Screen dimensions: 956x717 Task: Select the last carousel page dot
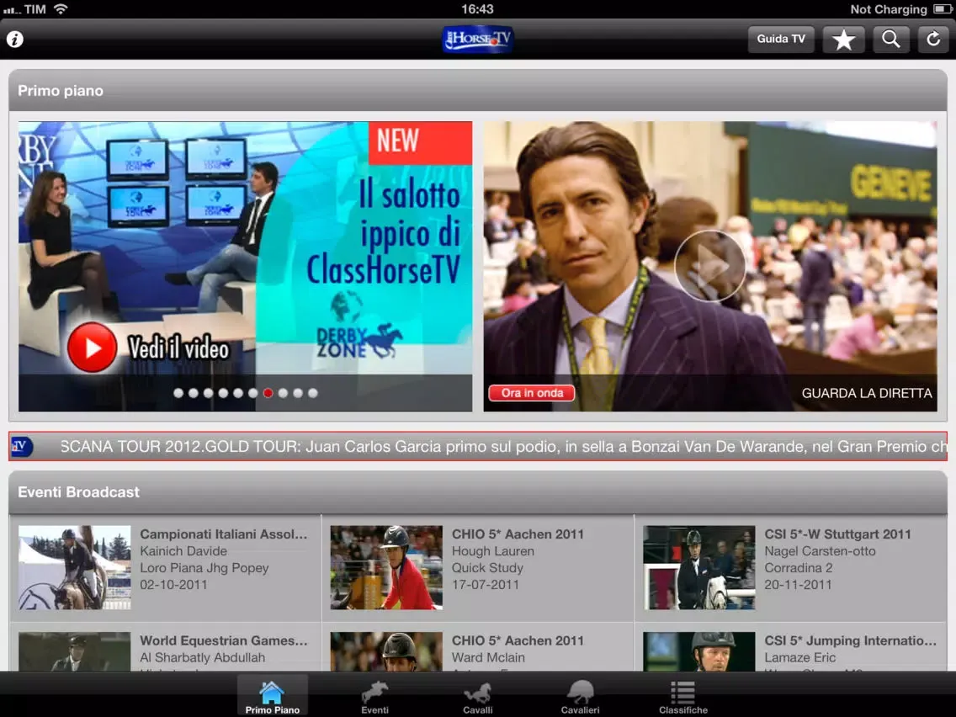point(313,393)
